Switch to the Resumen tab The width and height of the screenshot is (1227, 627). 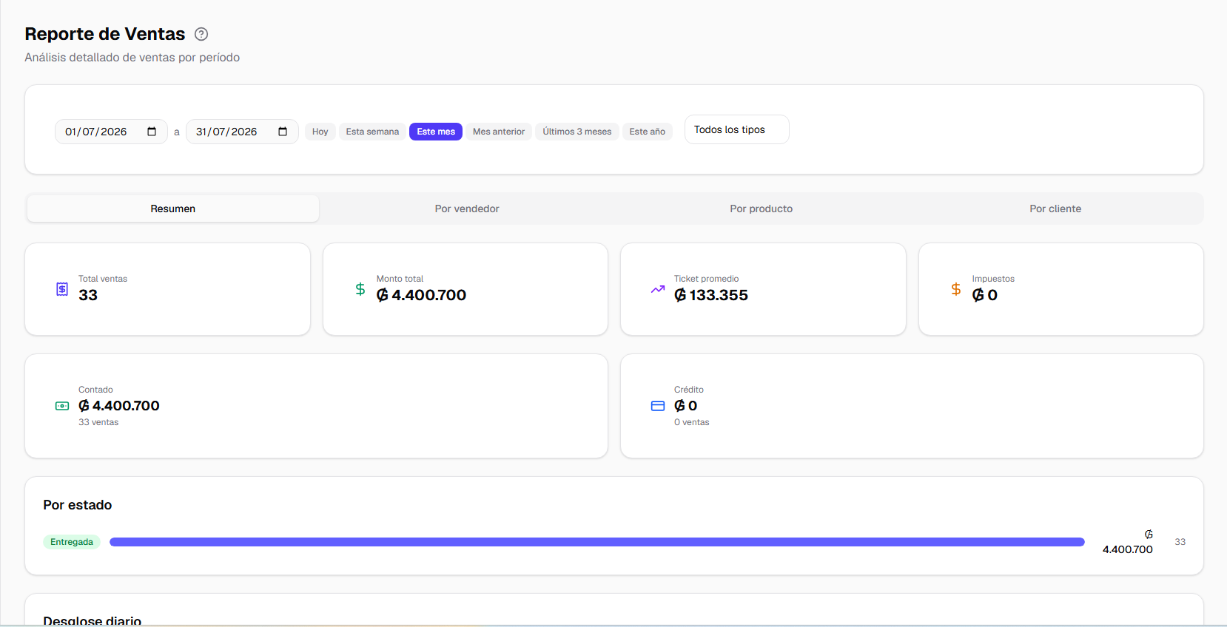(173, 209)
